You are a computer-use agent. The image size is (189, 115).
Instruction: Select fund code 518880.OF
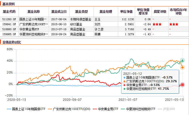tap(9, 29)
